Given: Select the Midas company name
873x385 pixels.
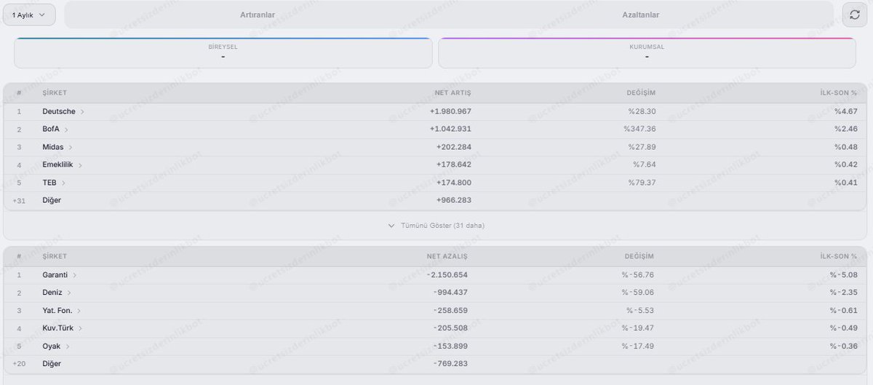Looking at the screenshot, I should [x=53, y=147].
